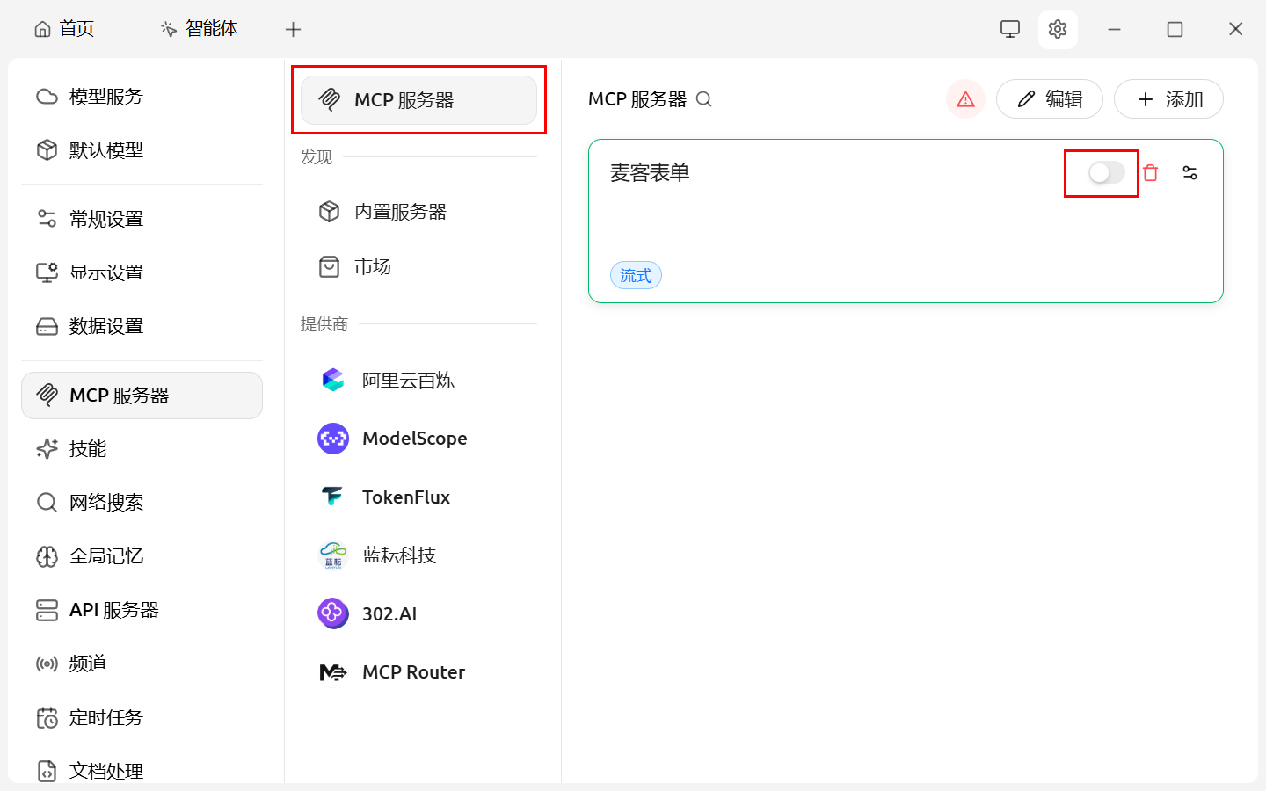Switch to the 首页 tab
The height and width of the screenshot is (791, 1266).
[x=64, y=29]
